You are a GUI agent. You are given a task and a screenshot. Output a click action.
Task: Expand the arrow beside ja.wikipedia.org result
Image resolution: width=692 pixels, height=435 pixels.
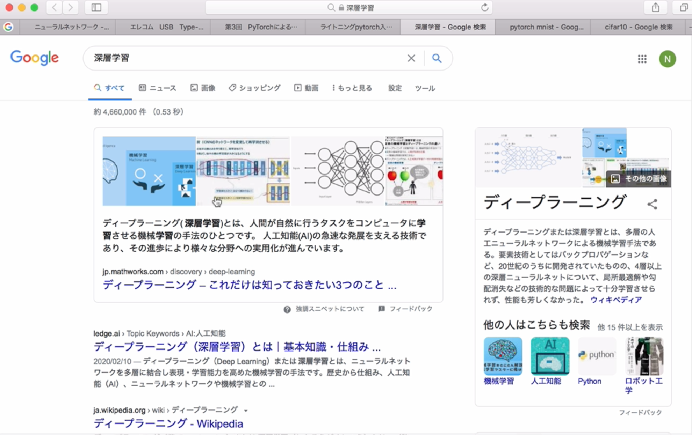point(246,411)
